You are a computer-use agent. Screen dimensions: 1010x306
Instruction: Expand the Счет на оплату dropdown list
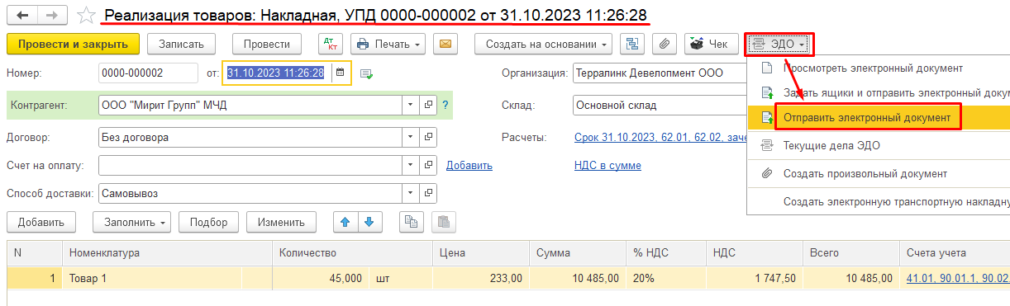point(411,165)
